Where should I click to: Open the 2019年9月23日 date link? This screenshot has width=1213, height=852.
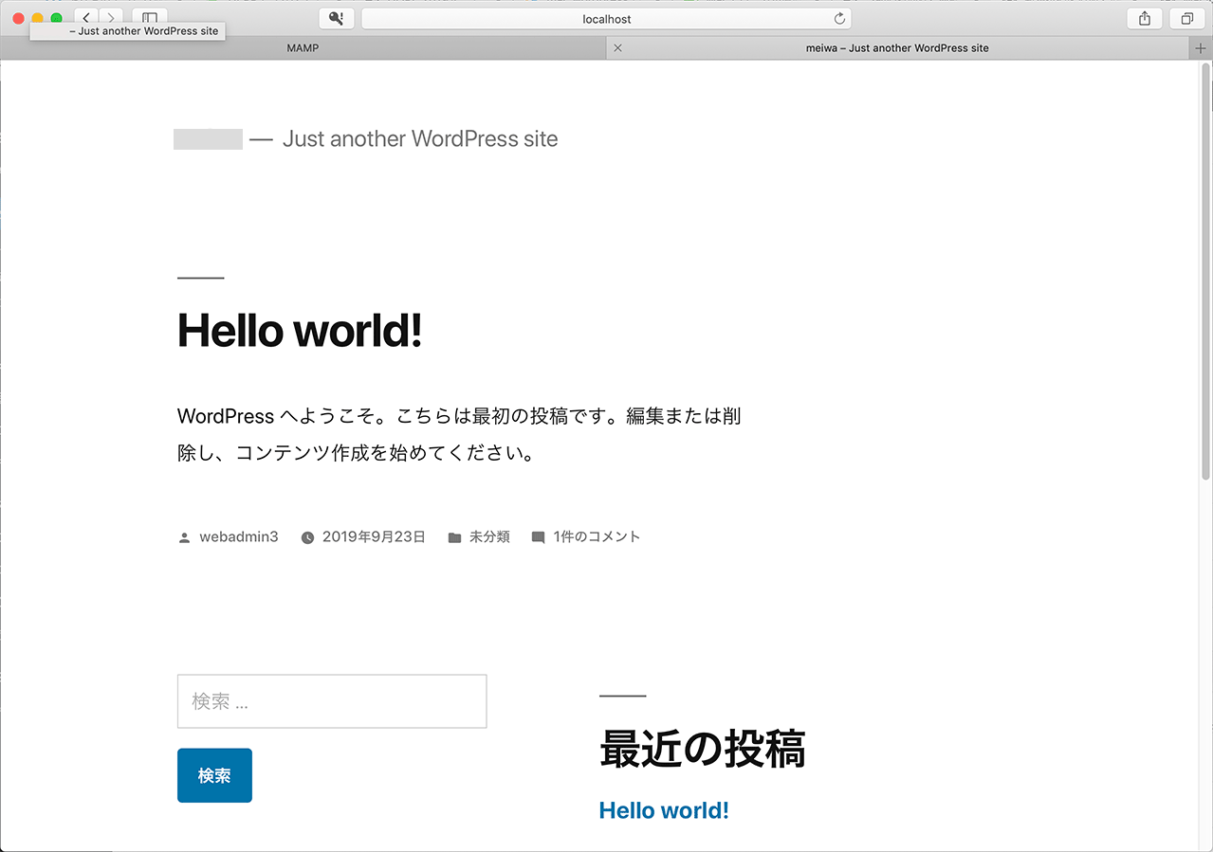coord(374,536)
